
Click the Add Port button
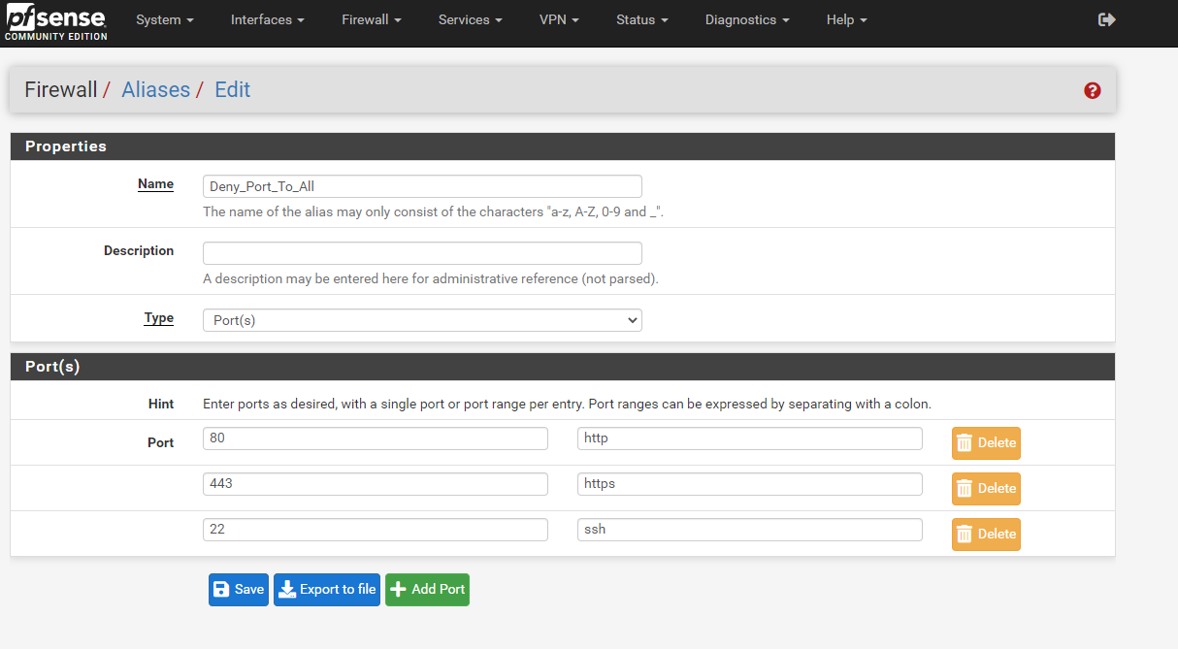[x=427, y=590]
